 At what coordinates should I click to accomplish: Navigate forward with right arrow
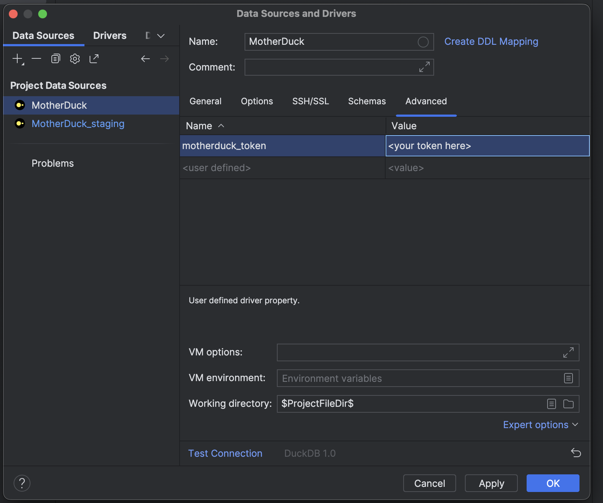click(x=165, y=59)
